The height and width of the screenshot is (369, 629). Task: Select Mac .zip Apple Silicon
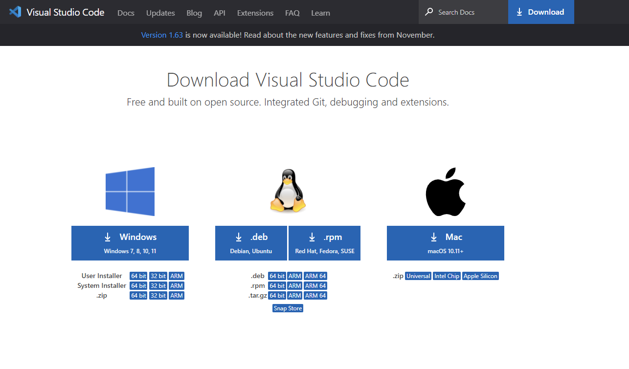pos(480,276)
